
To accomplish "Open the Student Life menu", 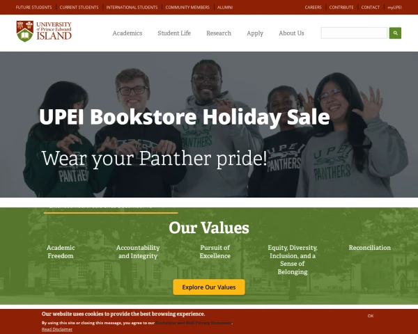I will pos(174,33).
